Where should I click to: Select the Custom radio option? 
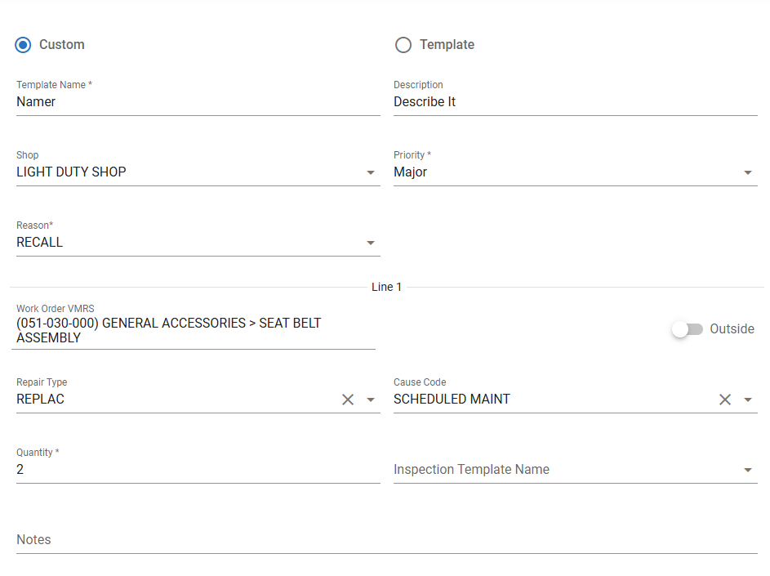(x=24, y=45)
